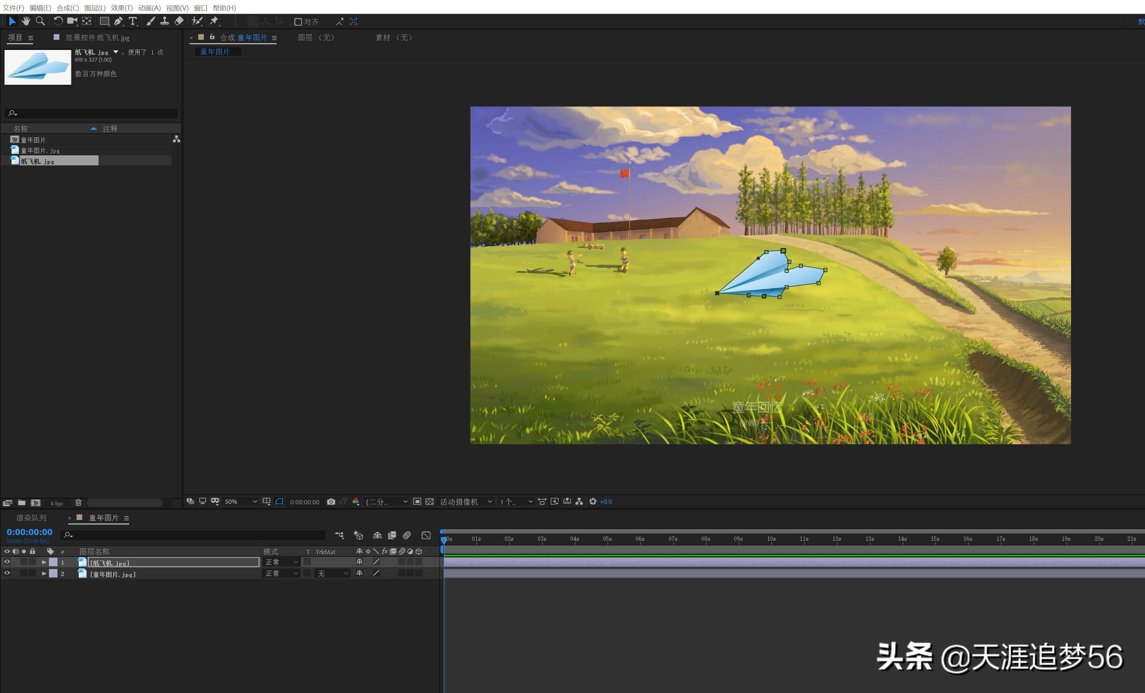1145x693 pixels.
Task: Delete selected item with trash icon
Action: click(78, 502)
